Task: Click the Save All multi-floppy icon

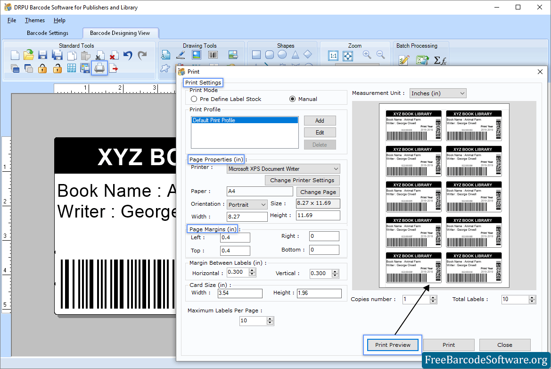Action: 58,55
